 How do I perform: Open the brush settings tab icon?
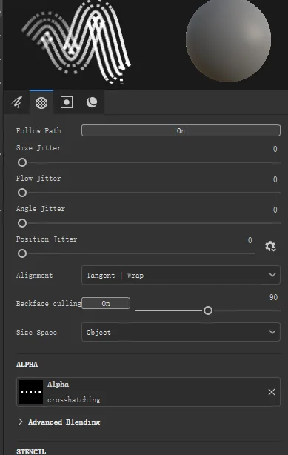(17, 102)
